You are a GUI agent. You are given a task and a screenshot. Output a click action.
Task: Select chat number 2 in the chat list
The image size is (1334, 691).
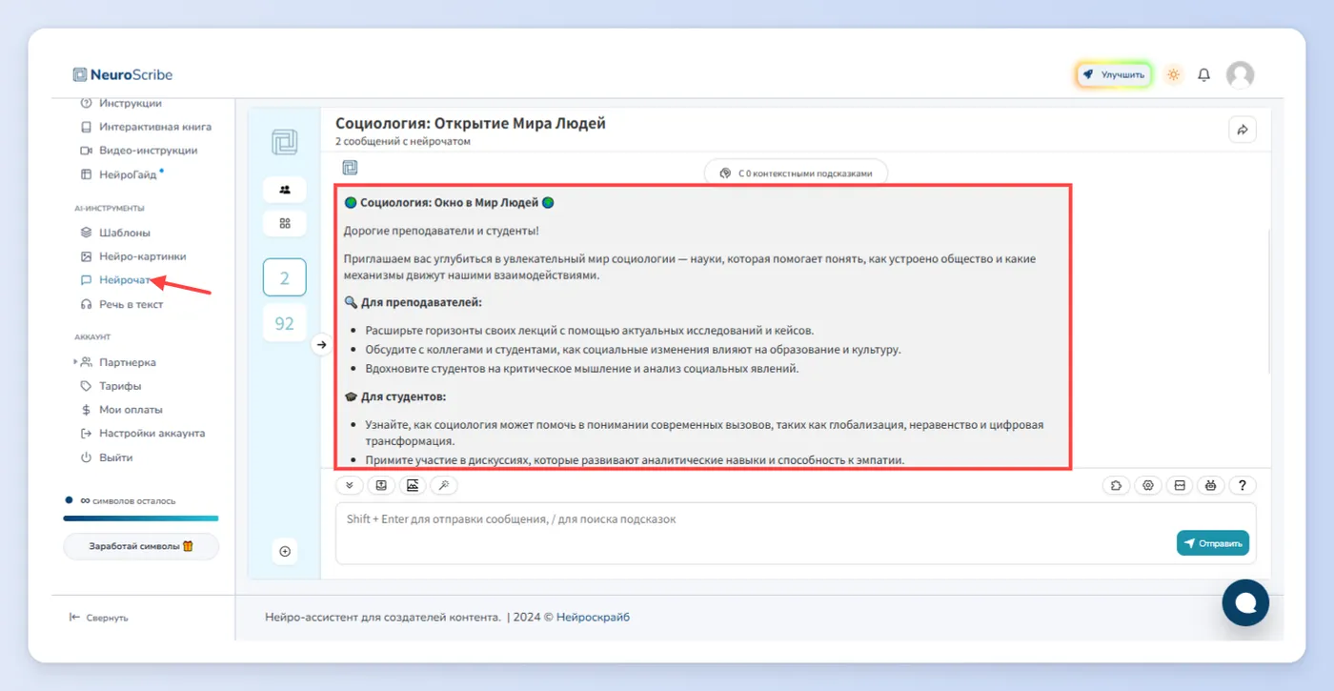click(x=284, y=278)
